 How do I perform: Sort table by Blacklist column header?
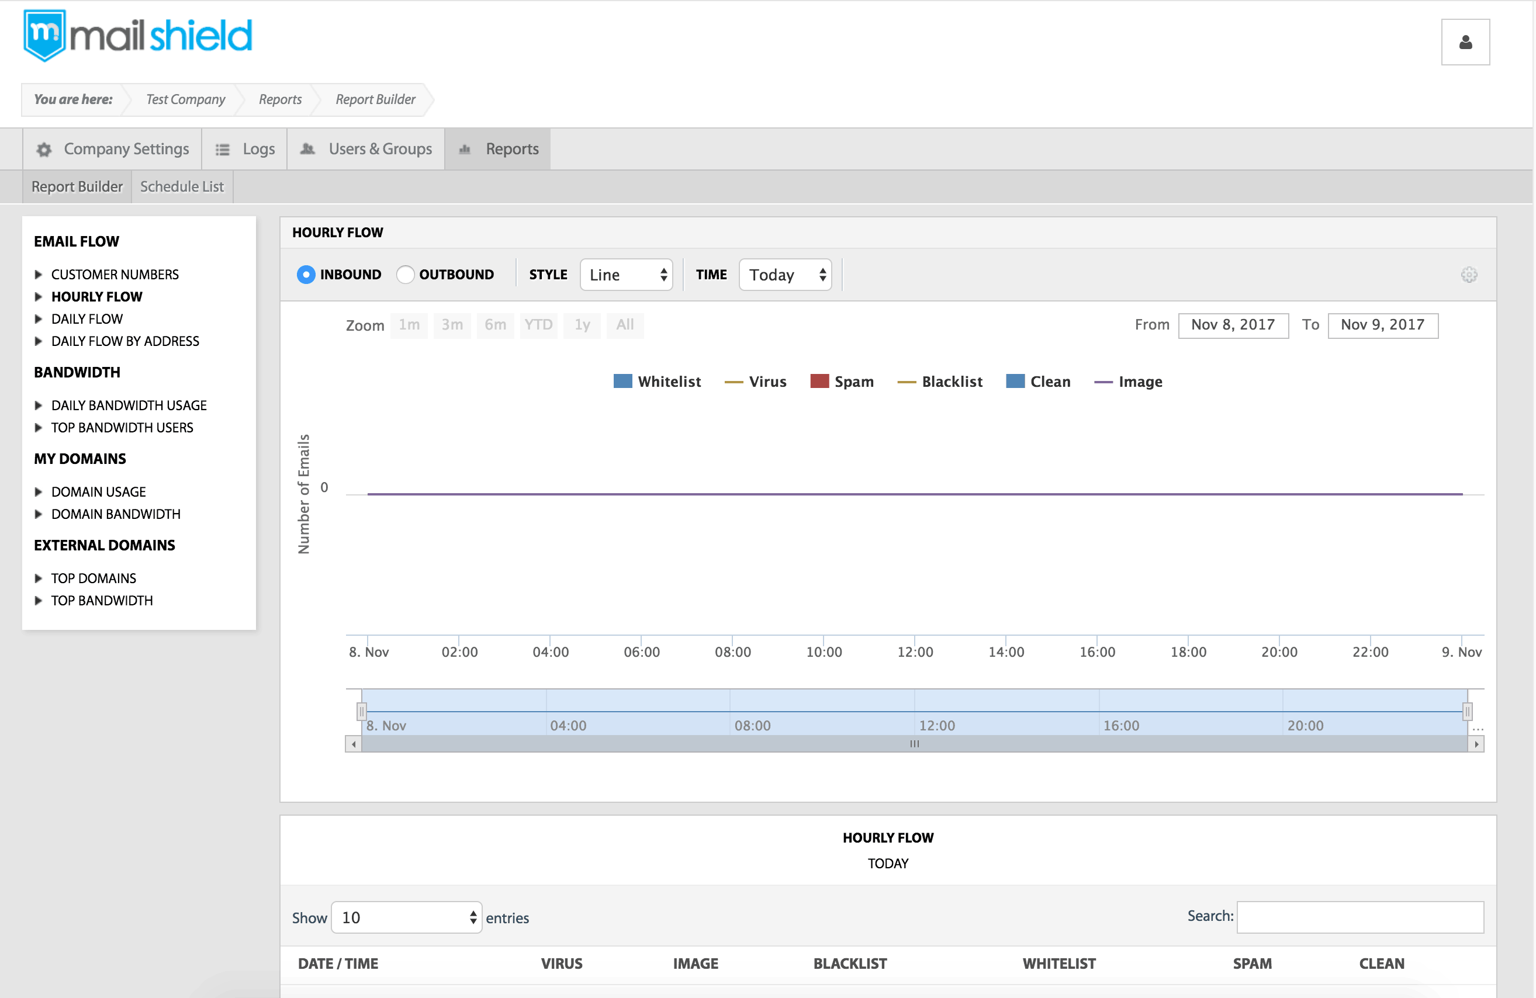pyautogui.click(x=850, y=963)
